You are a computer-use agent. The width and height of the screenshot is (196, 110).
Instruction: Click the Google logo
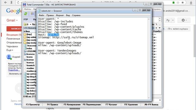click(14, 11)
